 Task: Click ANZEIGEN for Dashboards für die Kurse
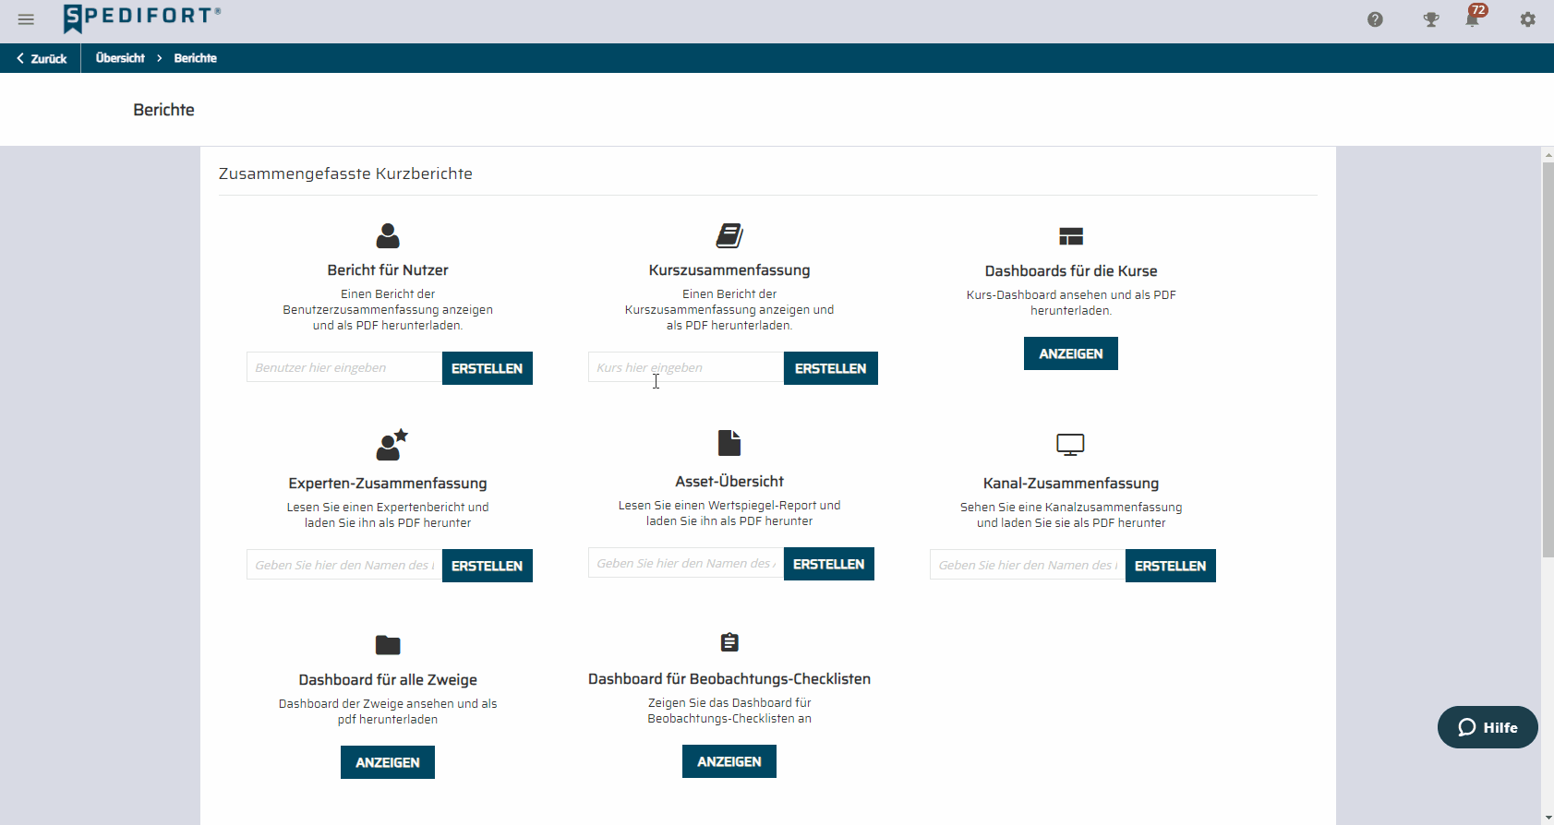[1071, 353]
